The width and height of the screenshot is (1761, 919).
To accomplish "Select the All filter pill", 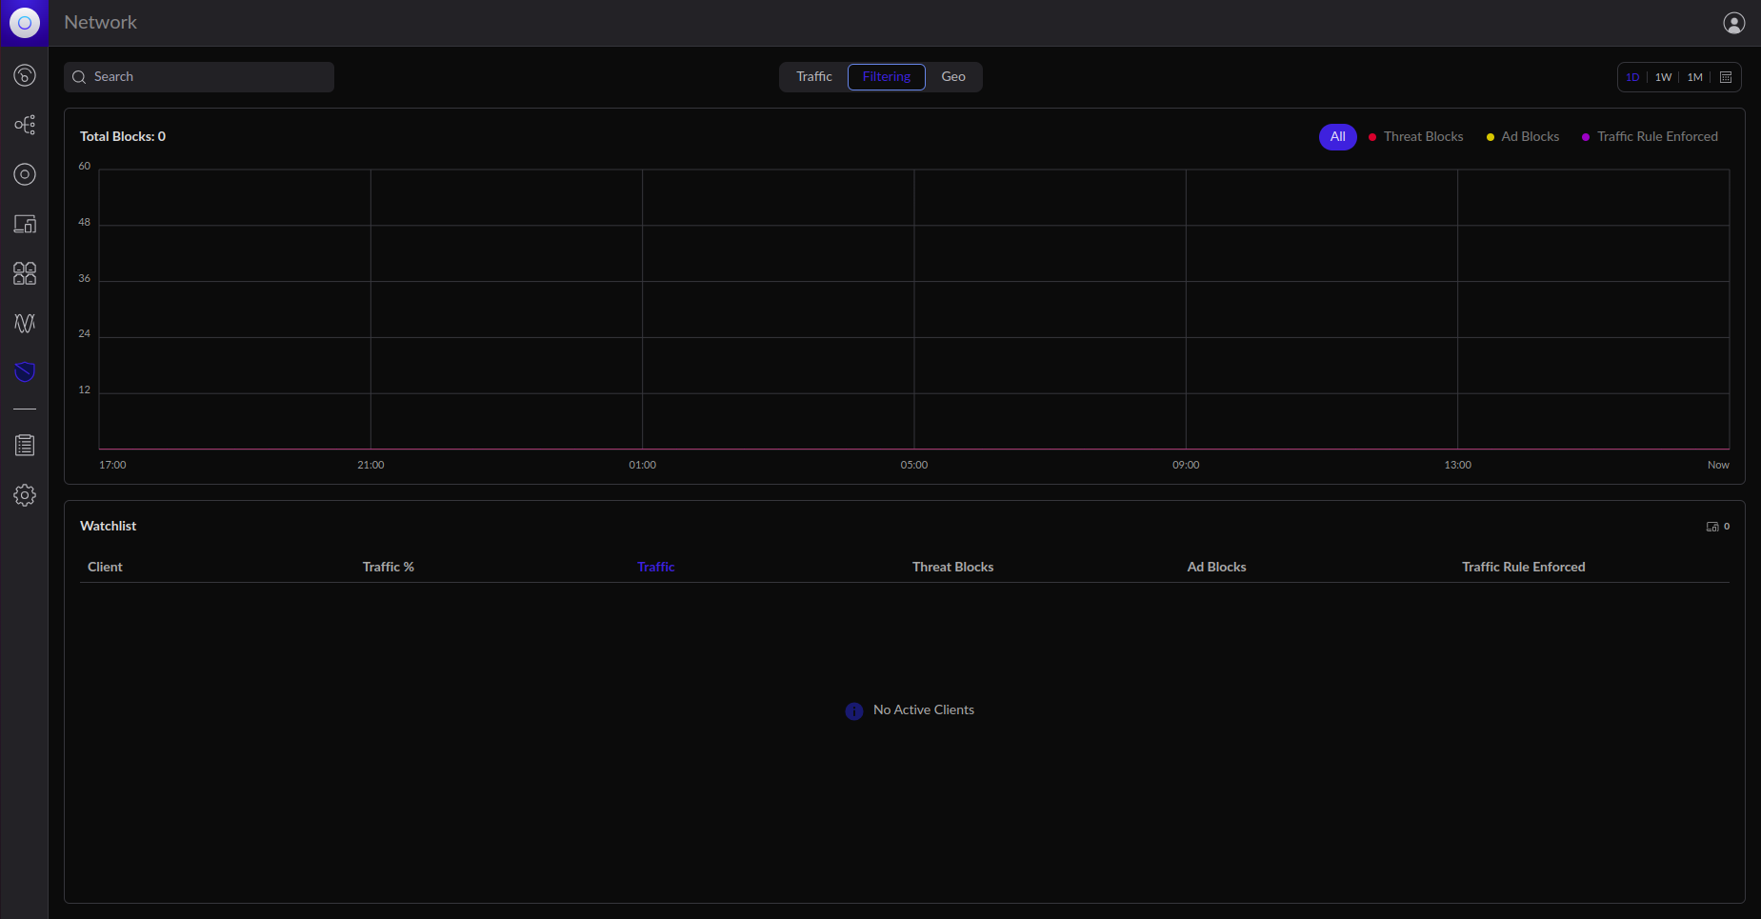I will click(x=1337, y=137).
